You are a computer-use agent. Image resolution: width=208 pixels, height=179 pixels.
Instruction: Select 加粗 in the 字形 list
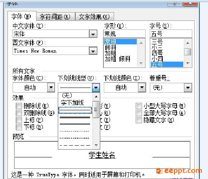pyautogui.click(x=120, y=53)
